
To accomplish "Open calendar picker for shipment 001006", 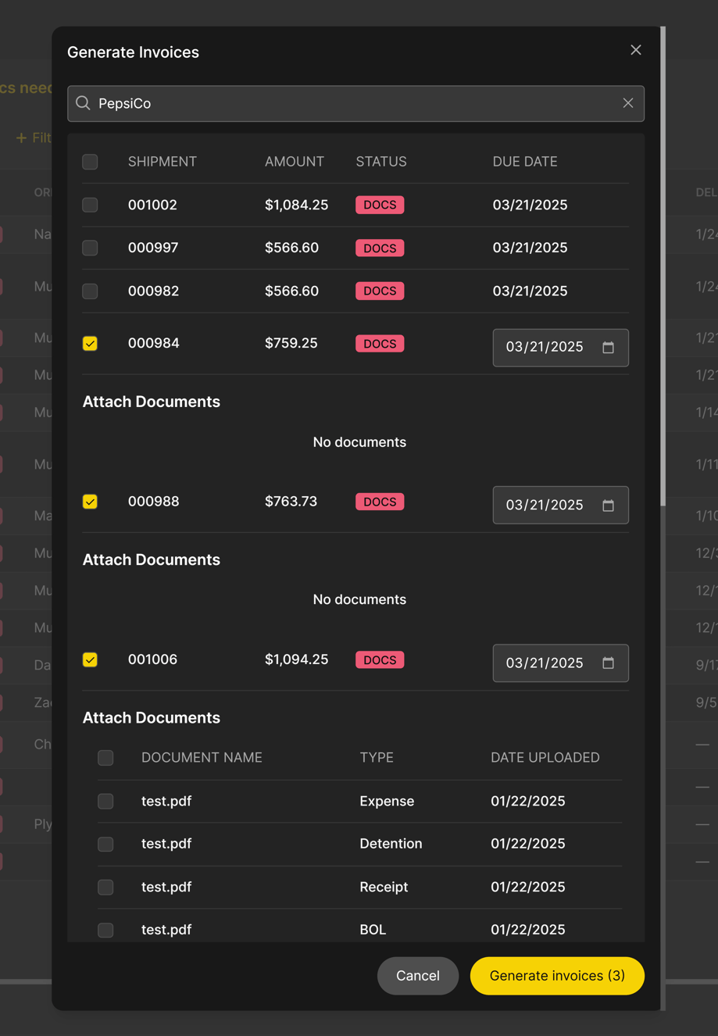I will pyautogui.click(x=608, y=663).
